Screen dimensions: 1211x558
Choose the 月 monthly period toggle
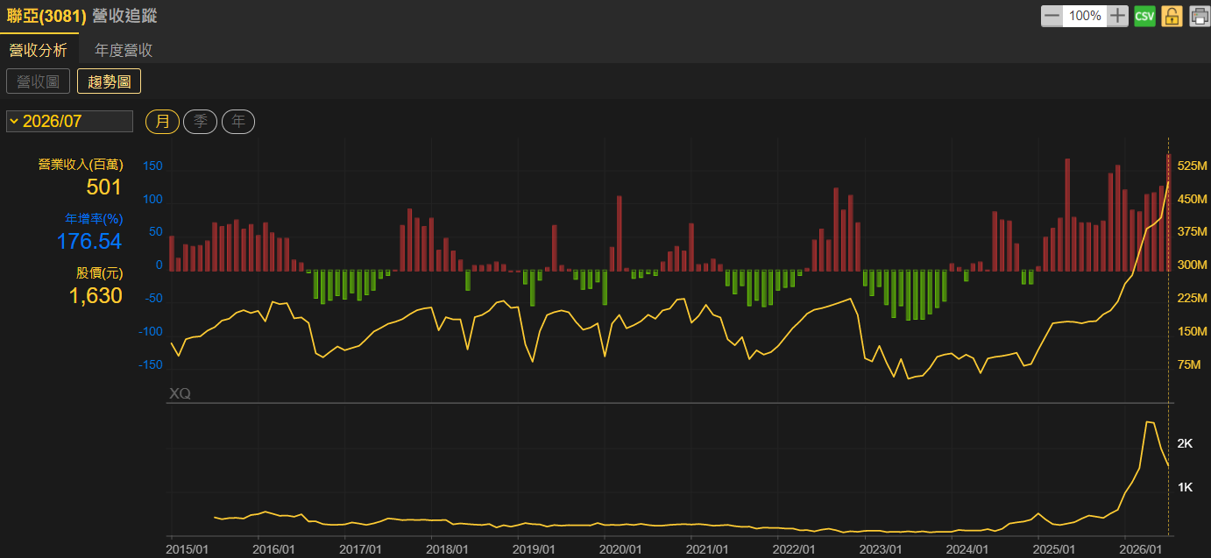click(x=162, y=122)
